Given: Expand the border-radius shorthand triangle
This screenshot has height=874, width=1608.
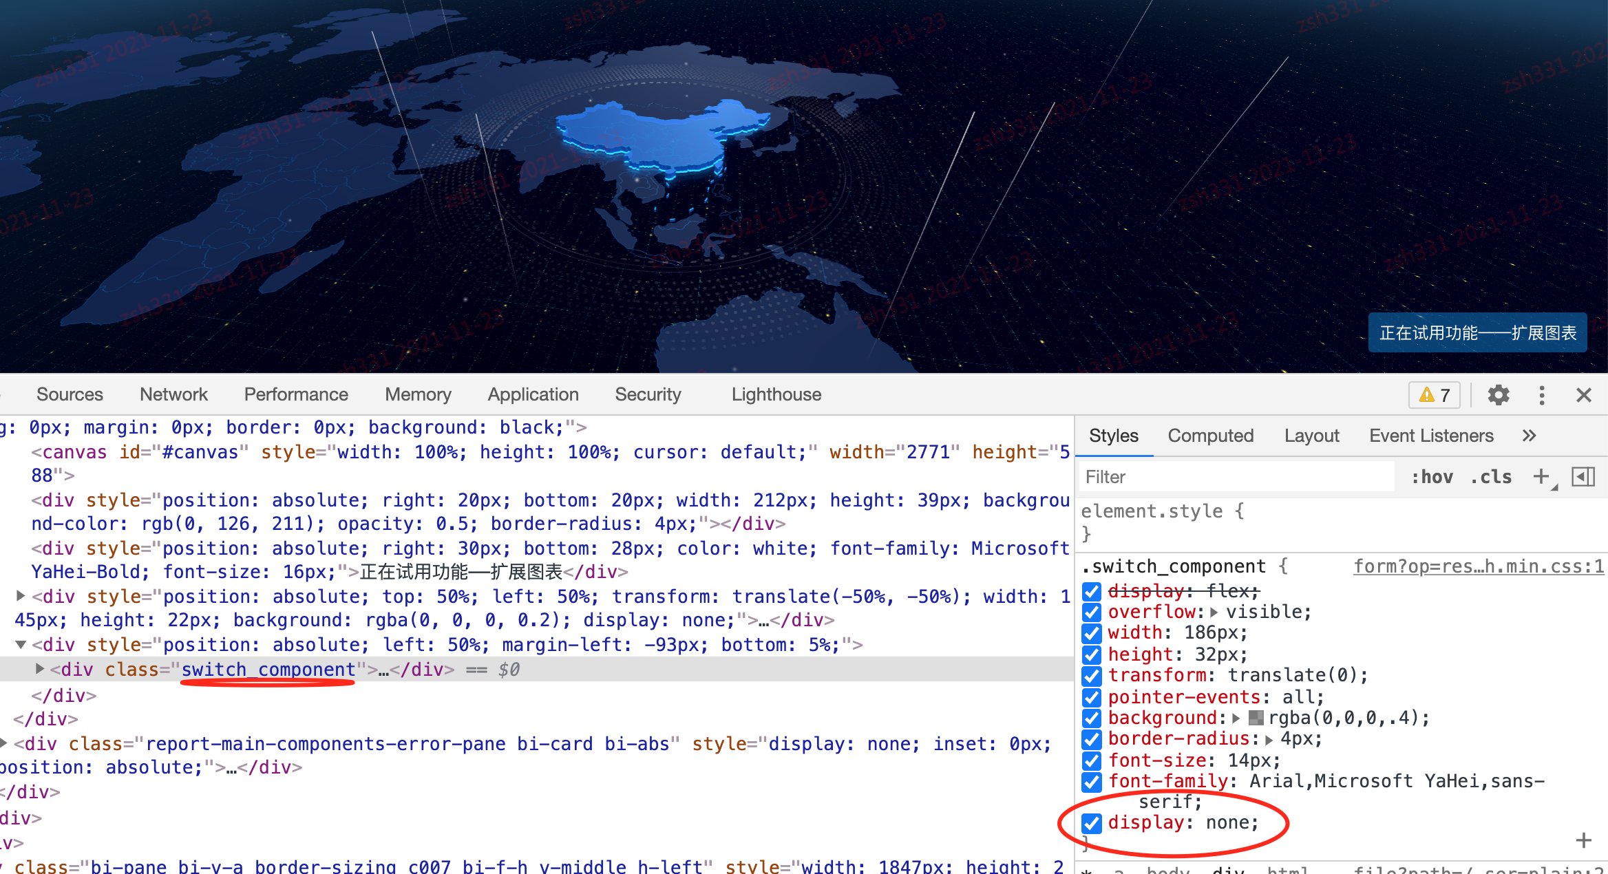Looking at the screenshot, I should 1269,739.
